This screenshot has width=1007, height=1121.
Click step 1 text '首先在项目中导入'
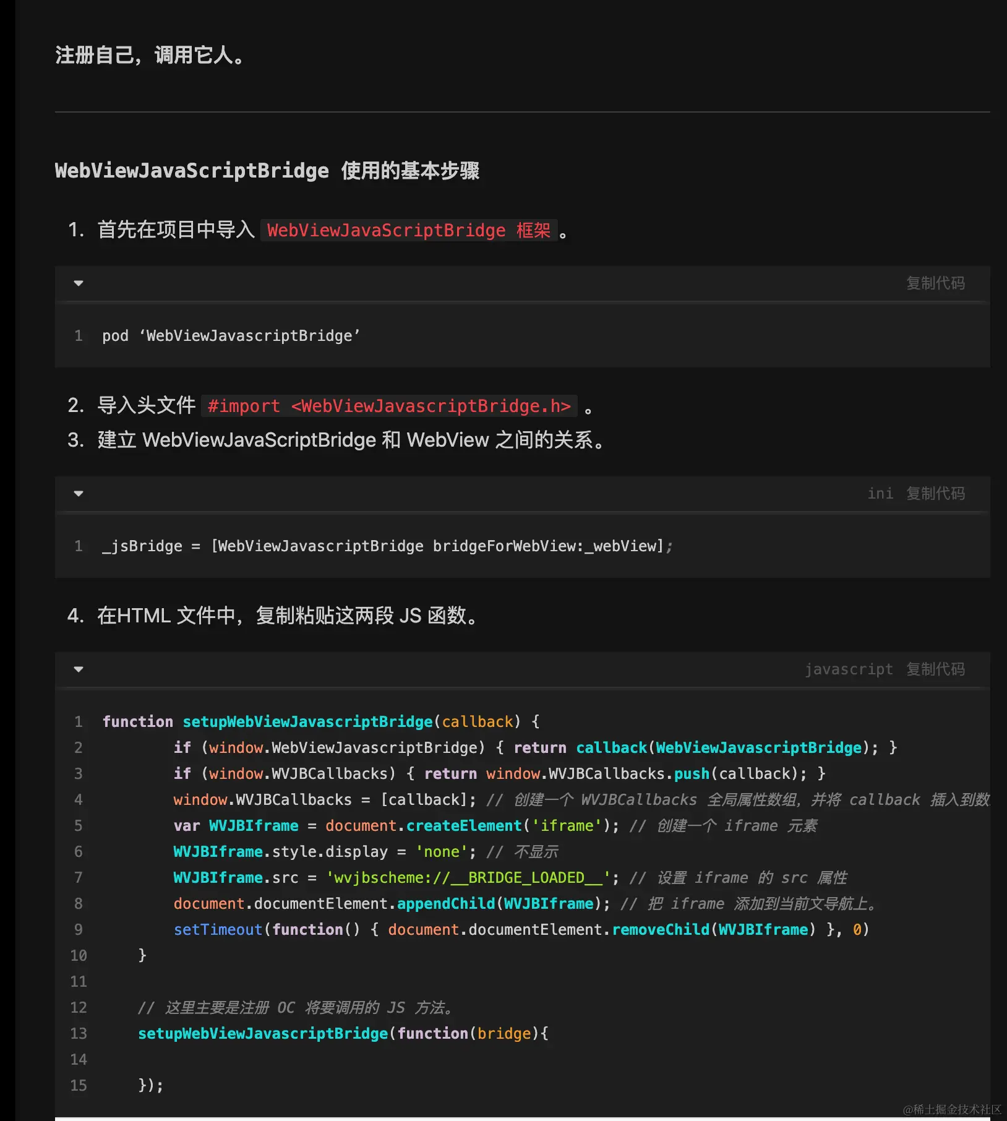click(x=176, y=230)
